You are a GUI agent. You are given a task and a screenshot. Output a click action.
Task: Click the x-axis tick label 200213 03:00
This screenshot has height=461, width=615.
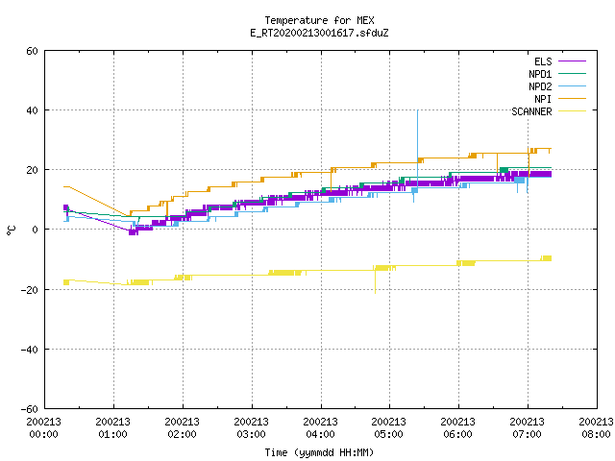(251, 428)
